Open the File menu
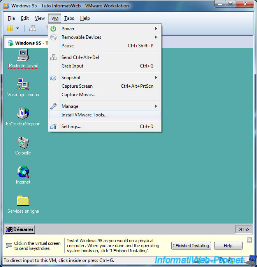This screenshot has height=267, width=257. pyautogui.click(x=11, y=18)
